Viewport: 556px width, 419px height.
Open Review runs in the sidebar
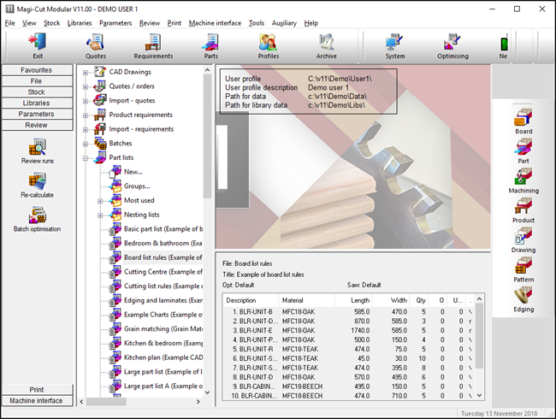coord(37,150)
